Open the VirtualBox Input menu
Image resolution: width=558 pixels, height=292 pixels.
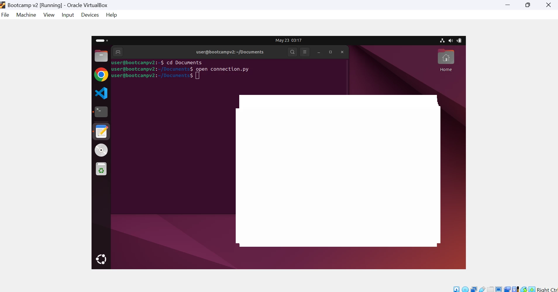click(x=68, y=15)
